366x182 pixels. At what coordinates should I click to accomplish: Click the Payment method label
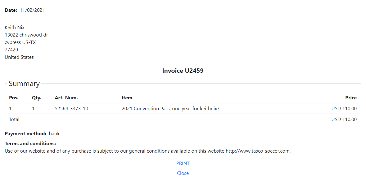click(25, 134)
